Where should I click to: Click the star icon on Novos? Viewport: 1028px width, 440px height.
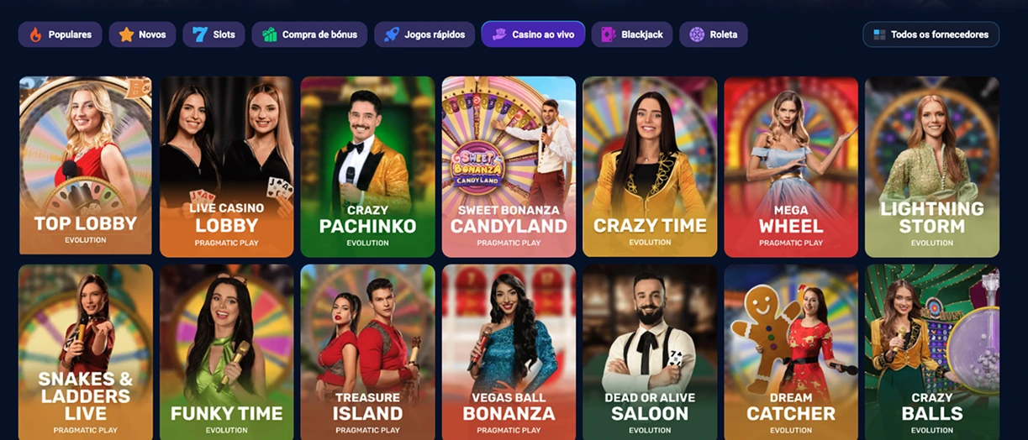point(126,34)
